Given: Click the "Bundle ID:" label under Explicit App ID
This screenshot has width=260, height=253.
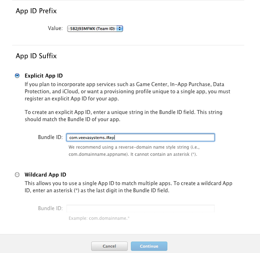Looking at the screenshot, I should point(50,138).
